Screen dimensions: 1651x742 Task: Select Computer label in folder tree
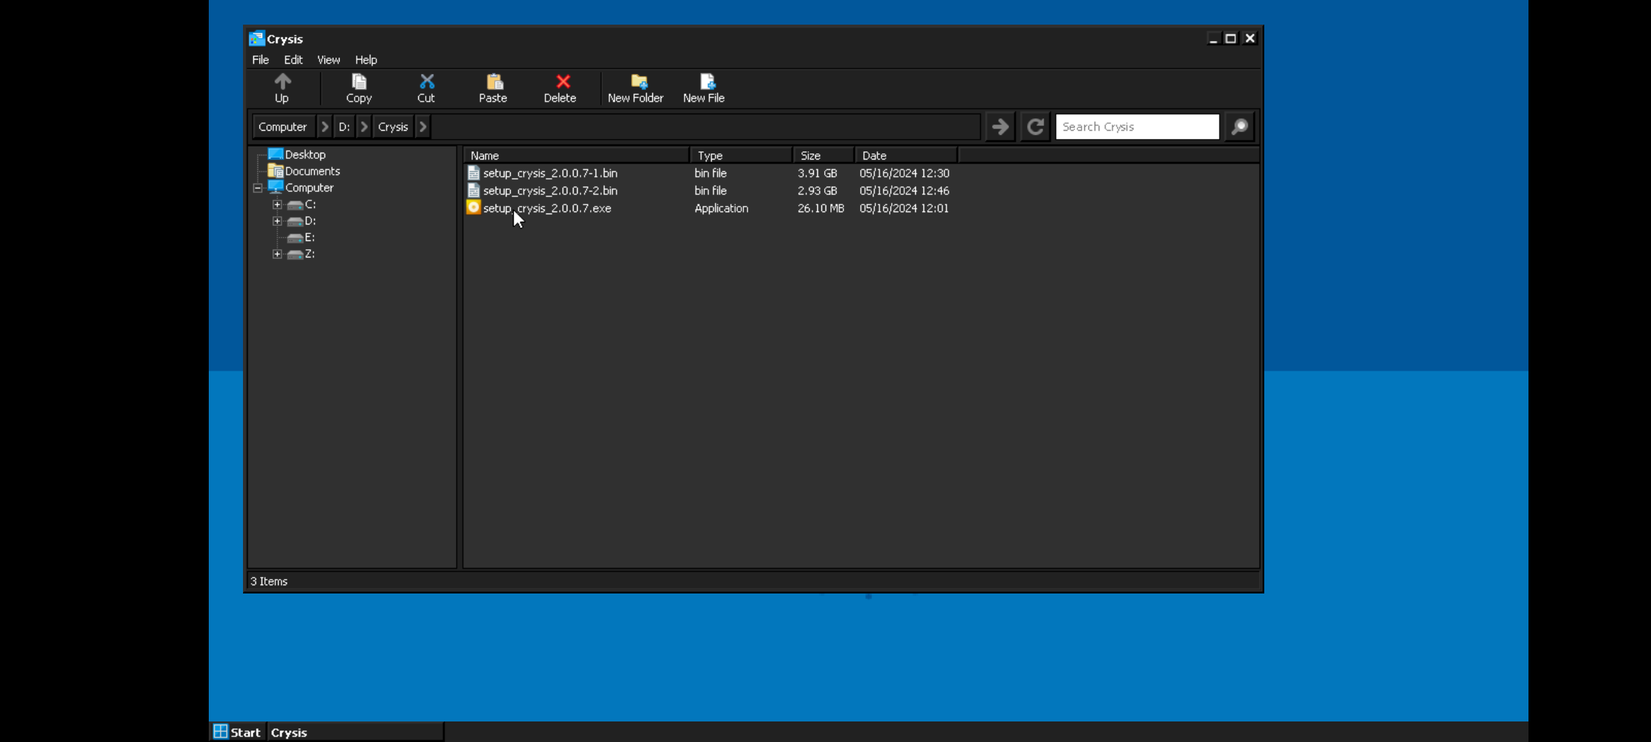[309, 188]
